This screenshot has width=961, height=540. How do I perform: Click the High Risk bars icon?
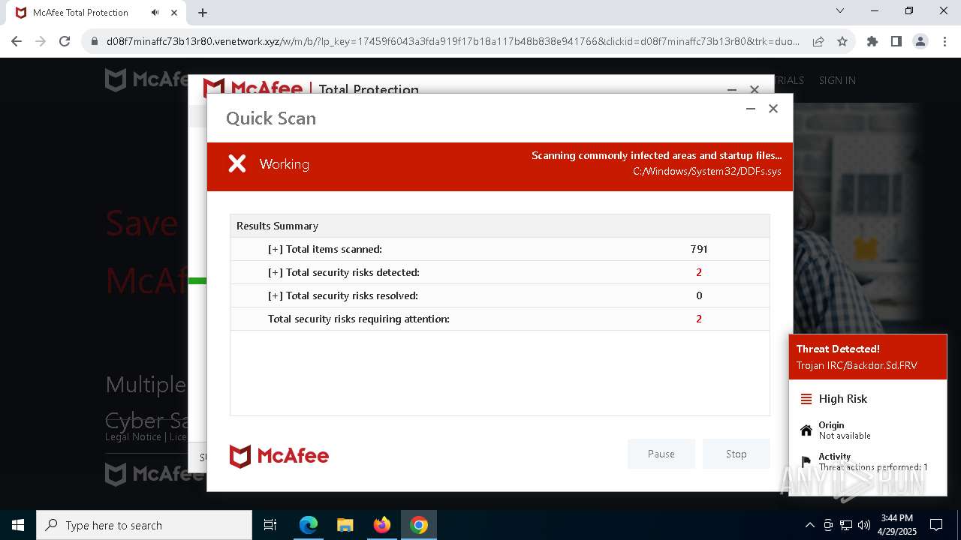coord(806,399)
